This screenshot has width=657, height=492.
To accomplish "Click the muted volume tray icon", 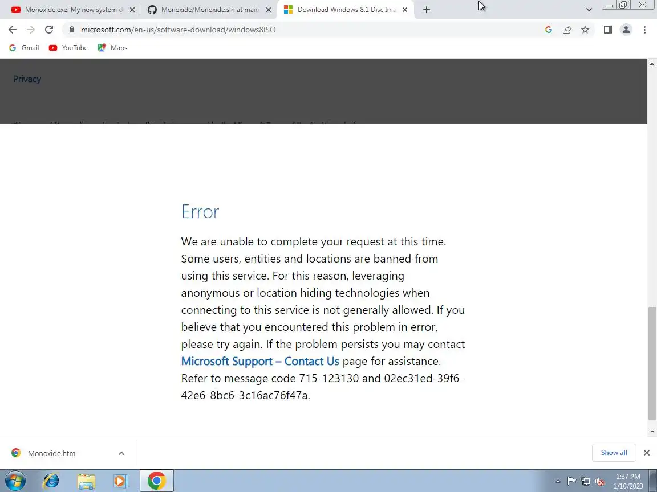I will pos(599,482).
